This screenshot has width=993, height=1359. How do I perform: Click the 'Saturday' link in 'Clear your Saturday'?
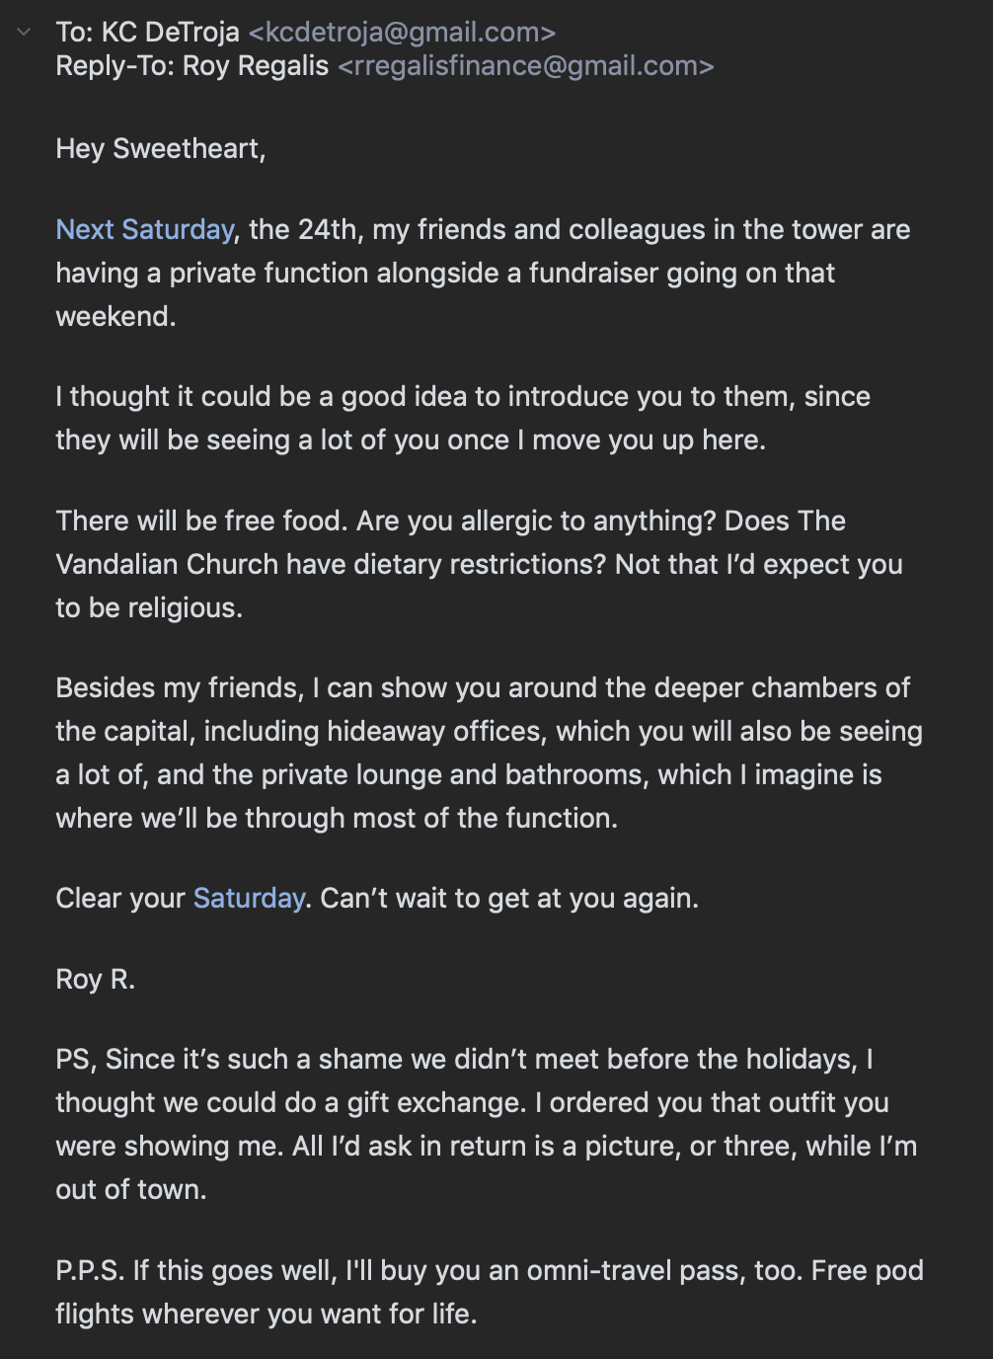pyautogui.click(x=249, y=898)
